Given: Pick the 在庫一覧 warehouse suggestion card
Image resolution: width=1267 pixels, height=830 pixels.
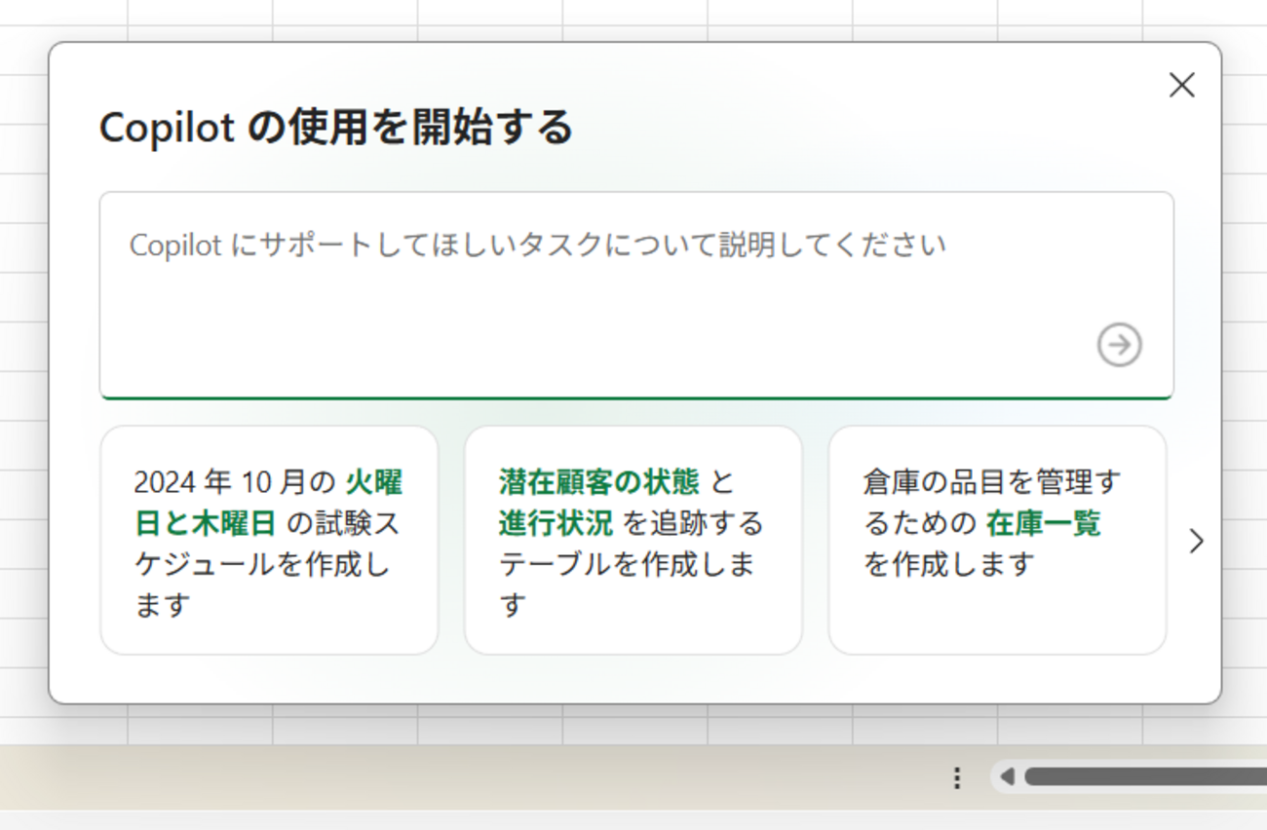Looking at the screenshot, I should [x=997, y=541].
